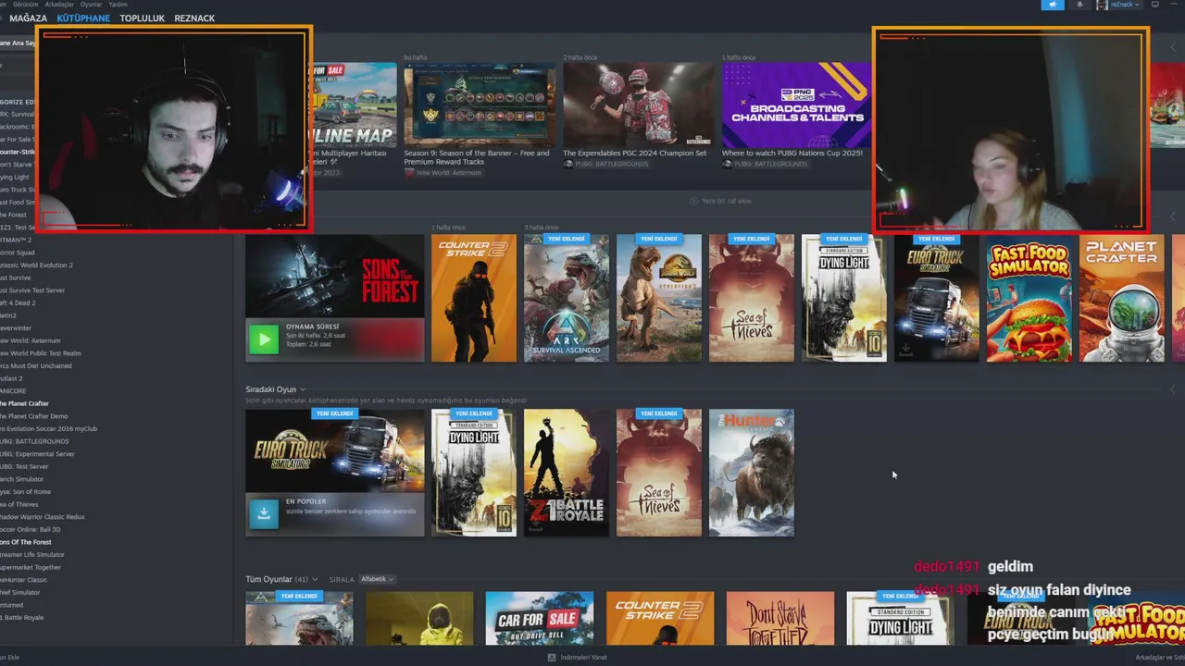1185x666 pixels.
Task: Open the yellow hazmat-suit game cover in Tüm Oyunlar
Action: point(419,618)
